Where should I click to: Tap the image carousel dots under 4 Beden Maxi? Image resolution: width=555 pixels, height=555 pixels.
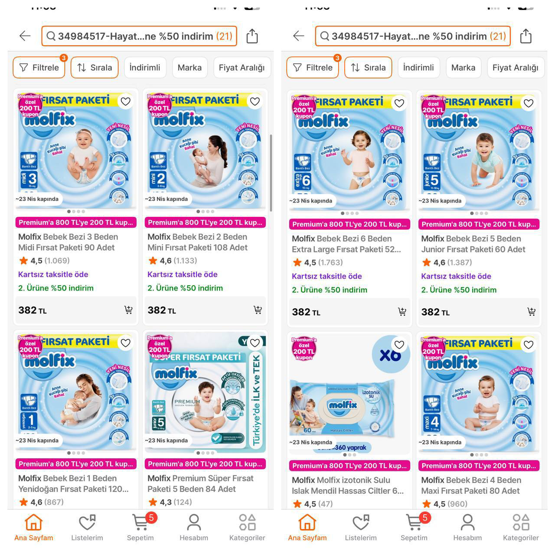point(479,455)
